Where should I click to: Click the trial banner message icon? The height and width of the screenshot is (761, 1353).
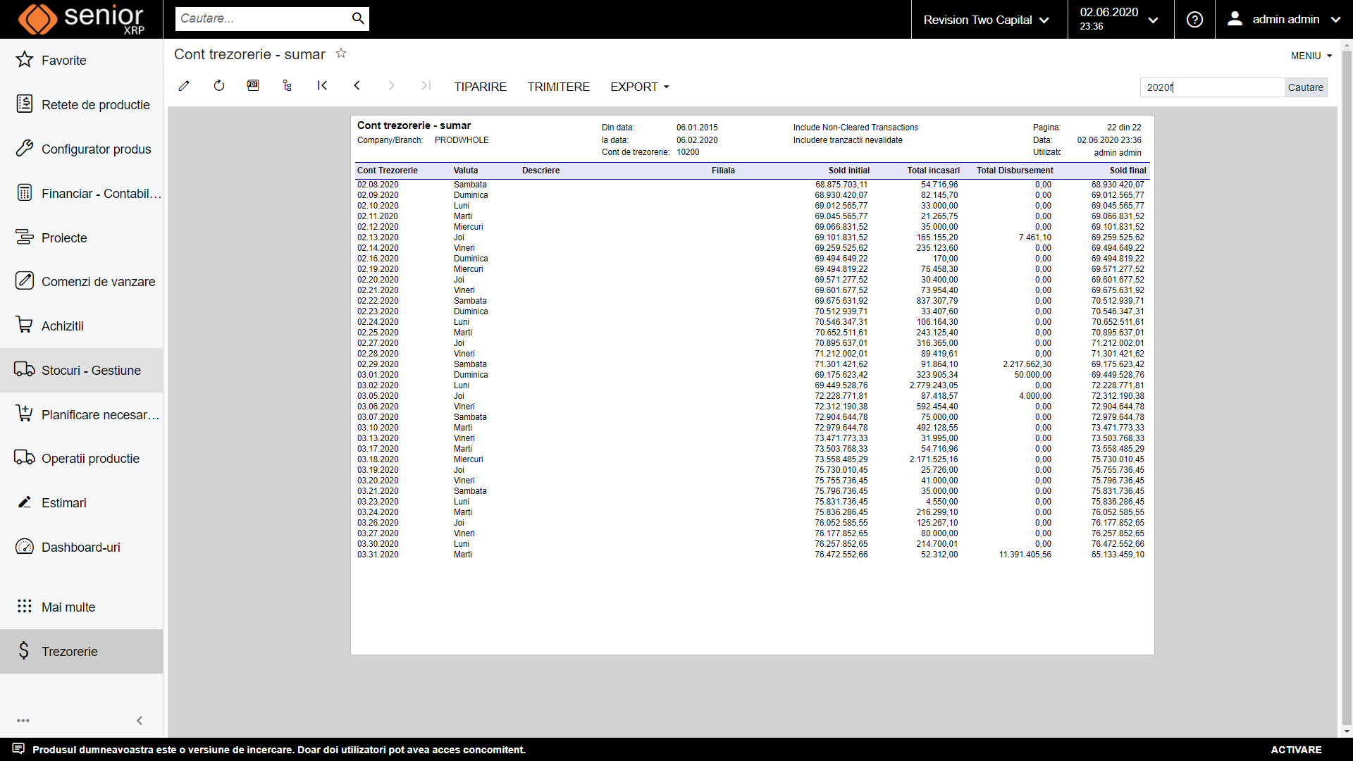pyautogui.click(x=18, y=748)
